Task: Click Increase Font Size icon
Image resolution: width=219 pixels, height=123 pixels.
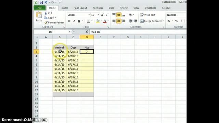Action: tap(102, 15)
